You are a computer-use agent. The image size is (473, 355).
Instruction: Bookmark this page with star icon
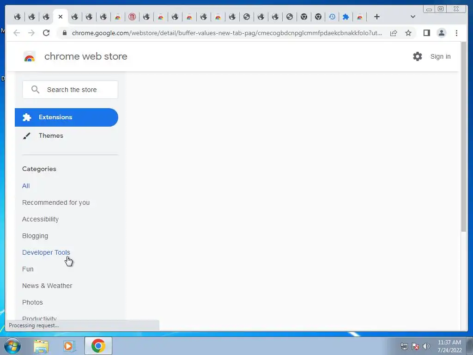pyautogui.click(x=408, y=33)
